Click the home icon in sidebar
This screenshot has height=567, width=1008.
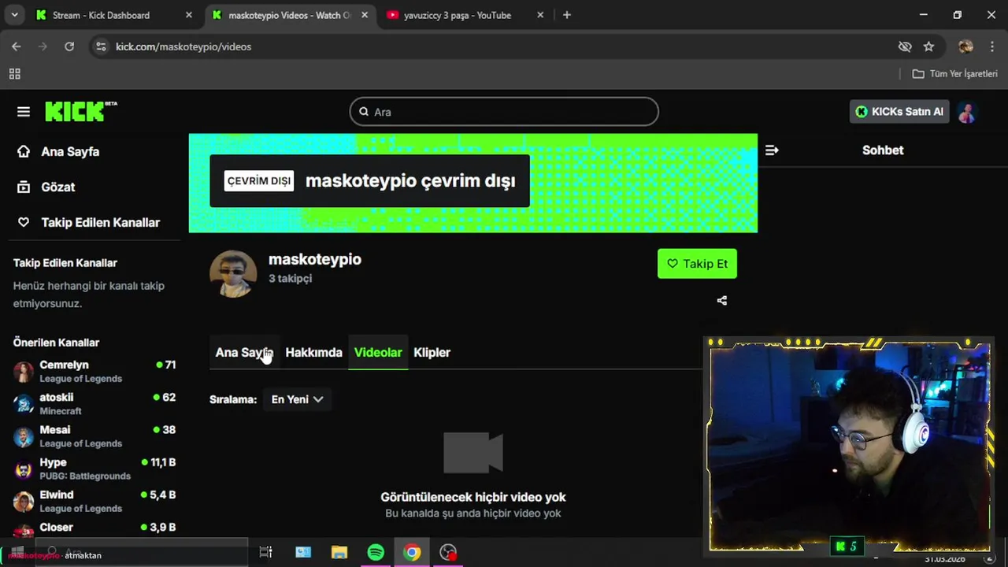(x=24, y=151)
